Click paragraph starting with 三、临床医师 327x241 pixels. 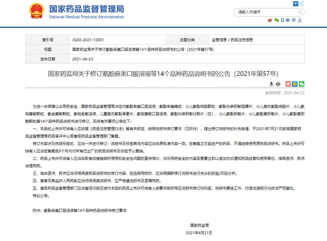coord(135,173)
